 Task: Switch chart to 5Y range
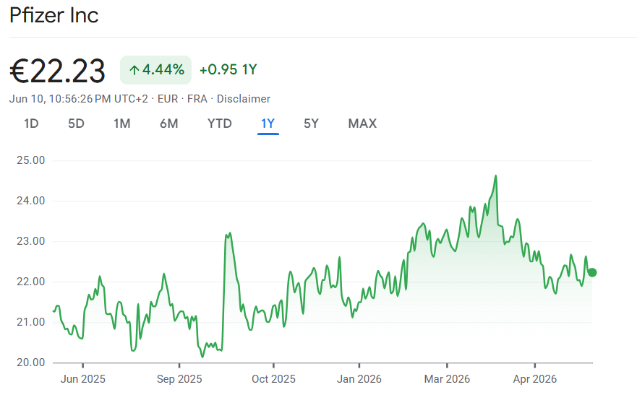[x=311, y=123]
